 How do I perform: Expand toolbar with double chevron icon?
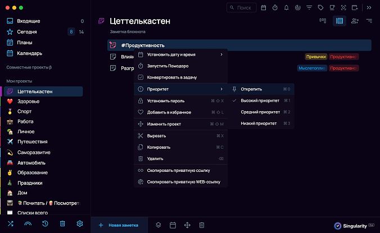point(369,8)
